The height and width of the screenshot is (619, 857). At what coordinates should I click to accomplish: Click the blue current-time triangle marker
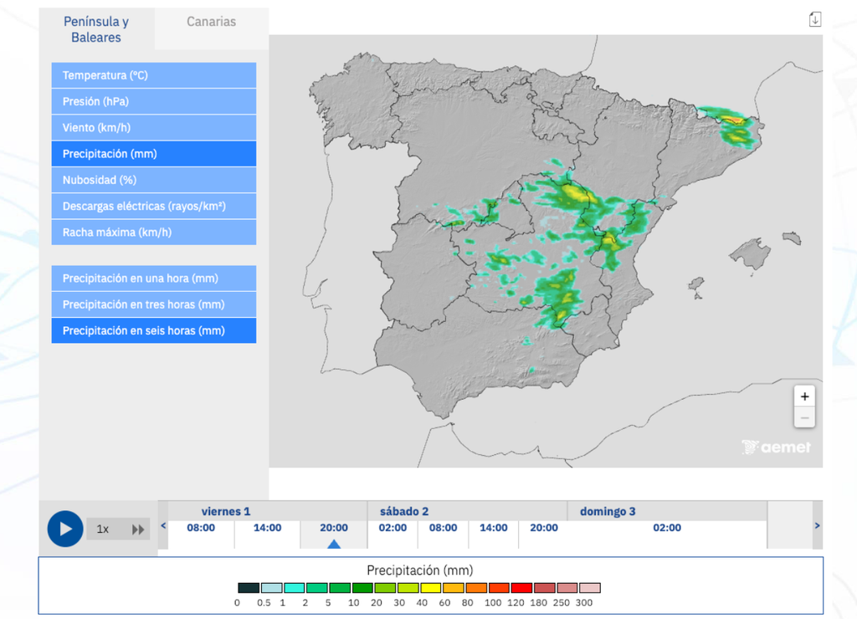point(334,545)
